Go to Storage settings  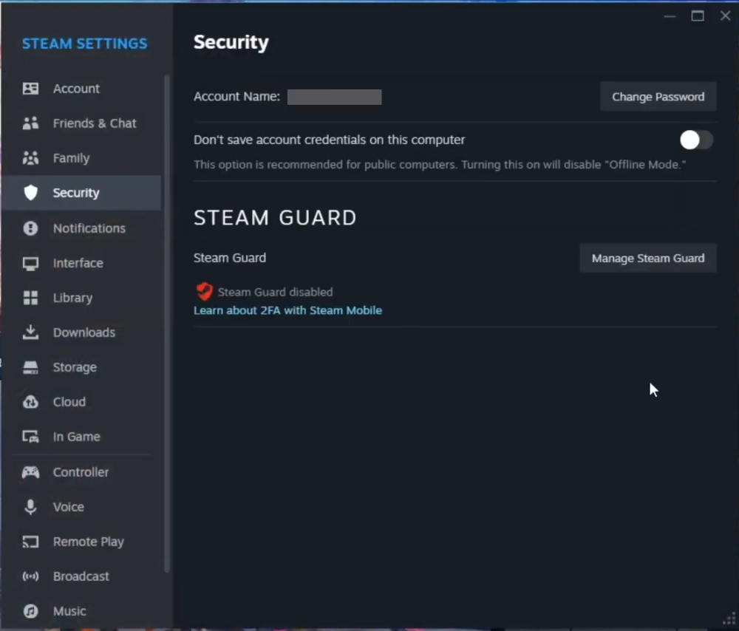(x=75, y=367)
